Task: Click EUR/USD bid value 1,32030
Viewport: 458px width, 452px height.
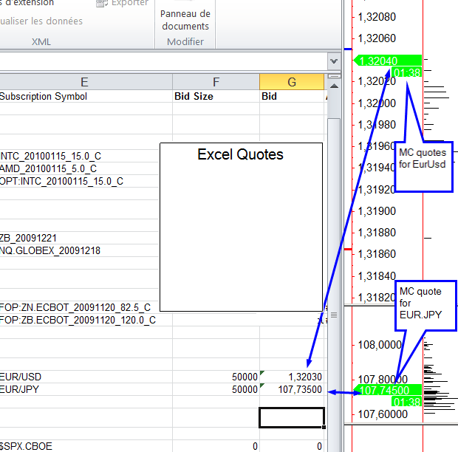Action: point(292,377)
